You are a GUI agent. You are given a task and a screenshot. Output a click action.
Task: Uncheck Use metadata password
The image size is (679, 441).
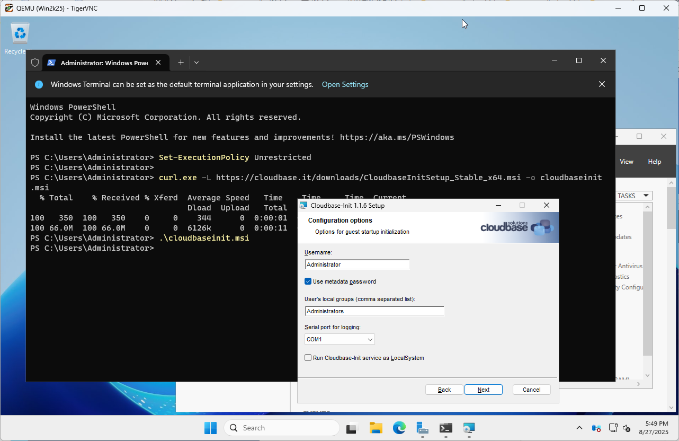click(x=308, y=281)
